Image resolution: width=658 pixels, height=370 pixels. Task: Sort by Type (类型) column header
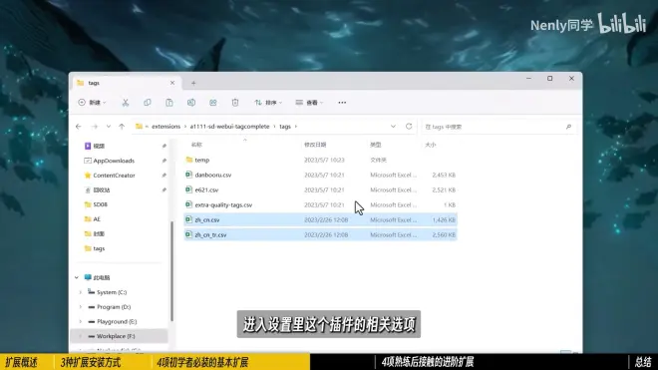tap(375, 145)
